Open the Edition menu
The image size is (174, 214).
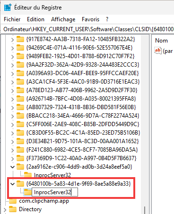(x=35, y=19)
